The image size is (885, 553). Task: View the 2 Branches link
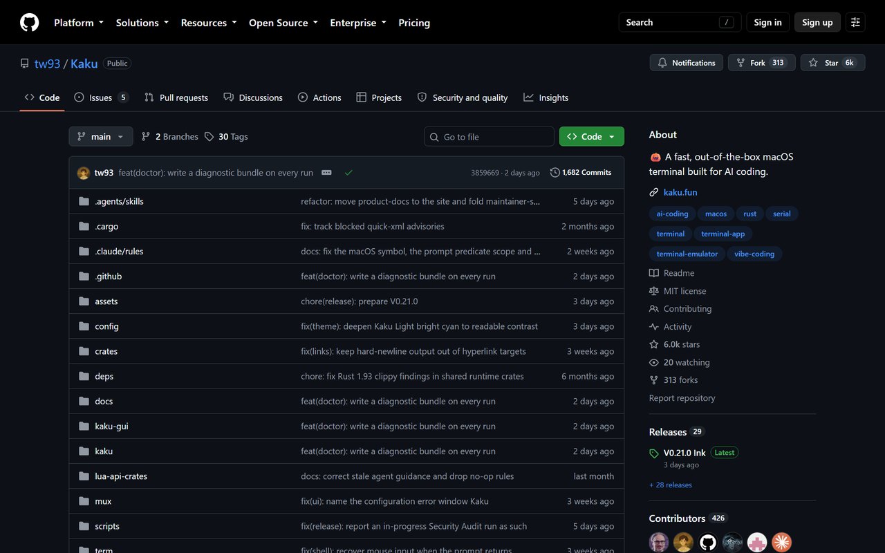[169, 137]
